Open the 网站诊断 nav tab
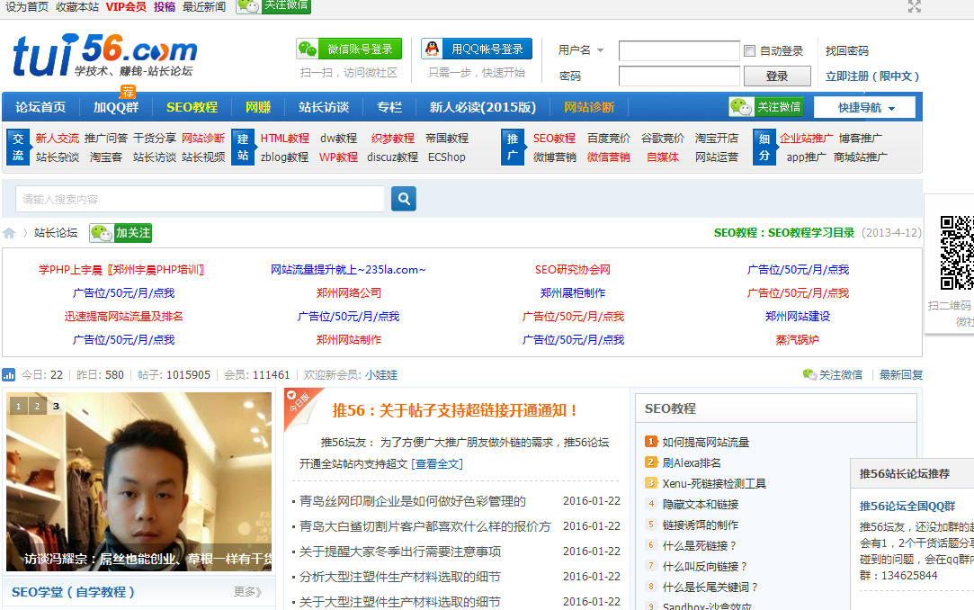 click(589, 107)
